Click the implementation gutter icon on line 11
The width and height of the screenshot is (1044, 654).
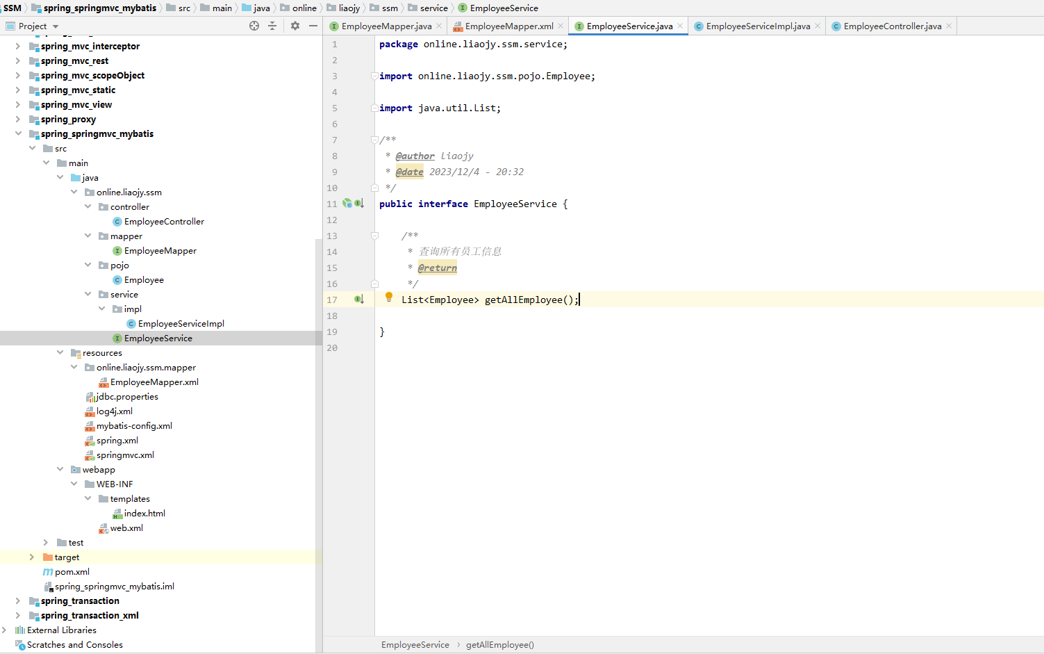(x=359, y=204)
